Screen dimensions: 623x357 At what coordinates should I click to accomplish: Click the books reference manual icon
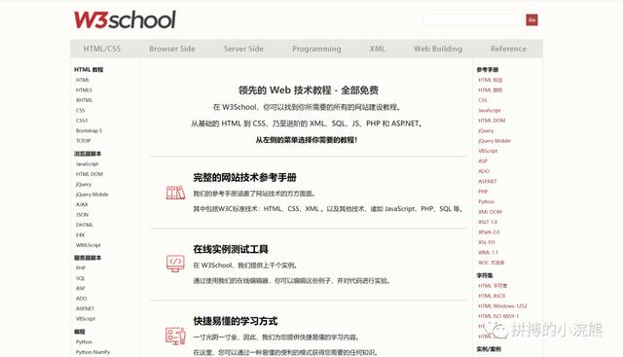pos(175,193)
